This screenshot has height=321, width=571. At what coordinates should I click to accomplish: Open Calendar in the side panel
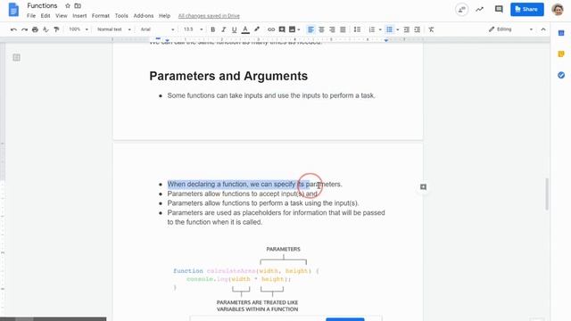tap(561, 33)
